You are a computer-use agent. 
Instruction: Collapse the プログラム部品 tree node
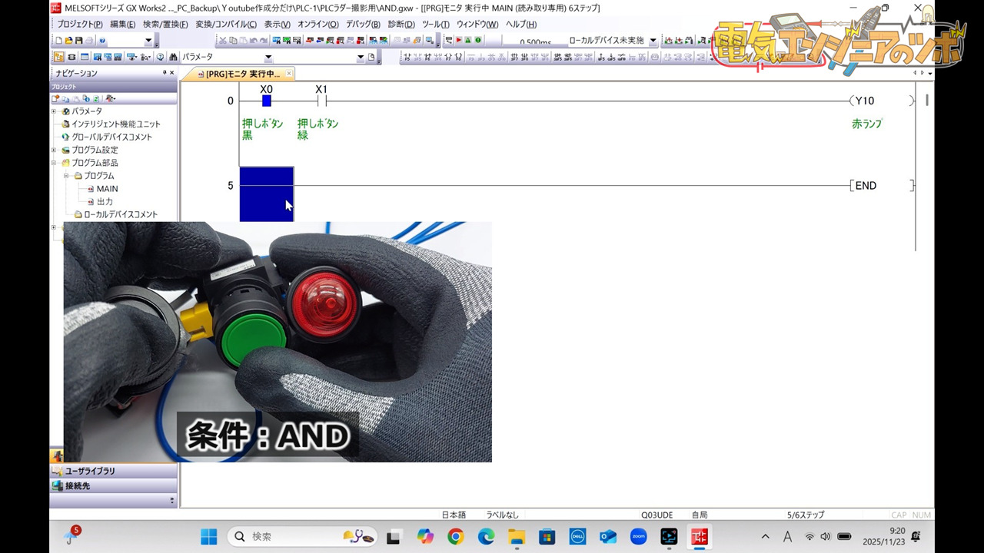(x=54, y=163)
